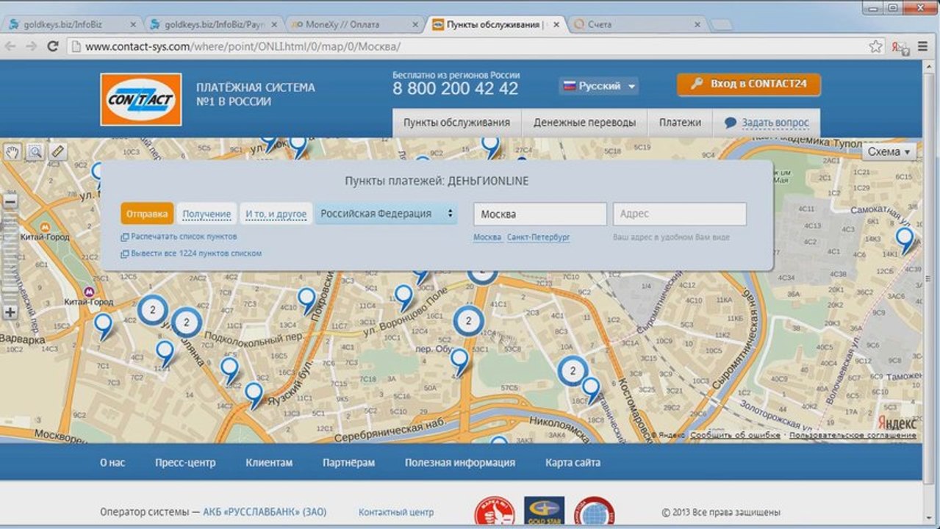Open the Схема map type dropdown
940x529 pixels.
(889, 151)
